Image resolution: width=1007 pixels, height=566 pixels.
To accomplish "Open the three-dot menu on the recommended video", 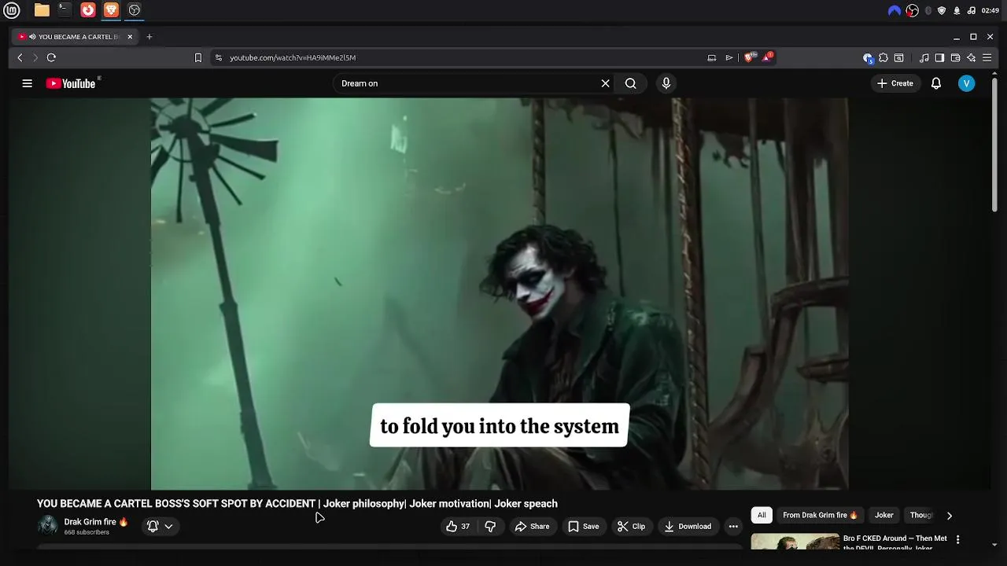I will click(957, 539).
